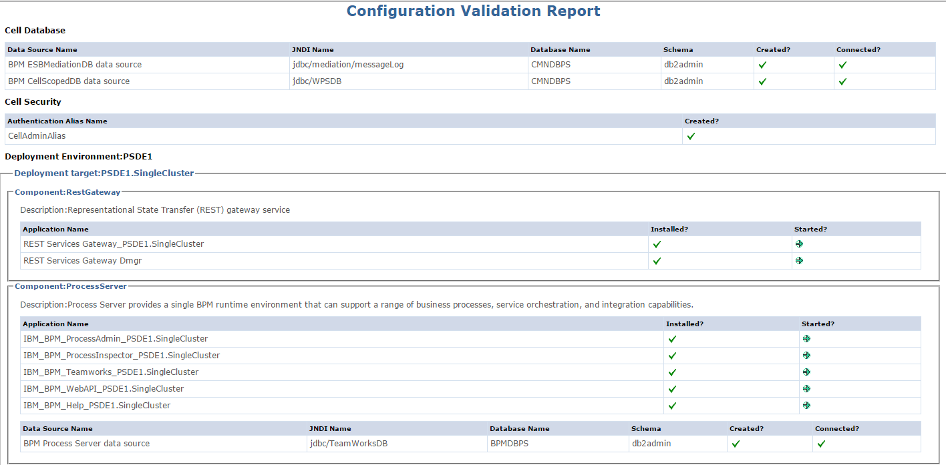Click Started arrow icon for IBM_BPM_WebAPI application
The height and width of the screenshot is (465, 946).
(807, 389)
